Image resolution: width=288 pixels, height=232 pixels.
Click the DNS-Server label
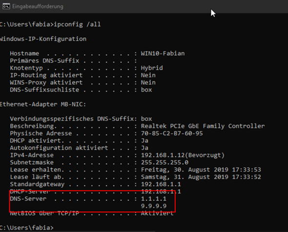pyautogui.click(x=28, y=199)
